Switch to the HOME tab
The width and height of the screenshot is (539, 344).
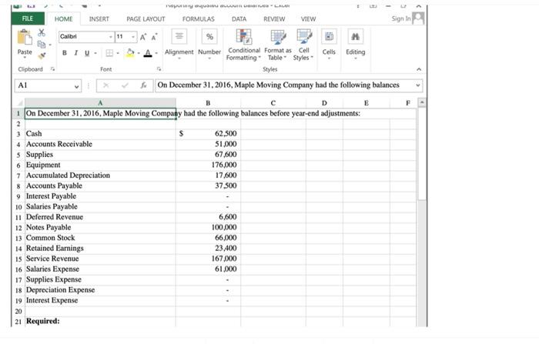(64, 19)
